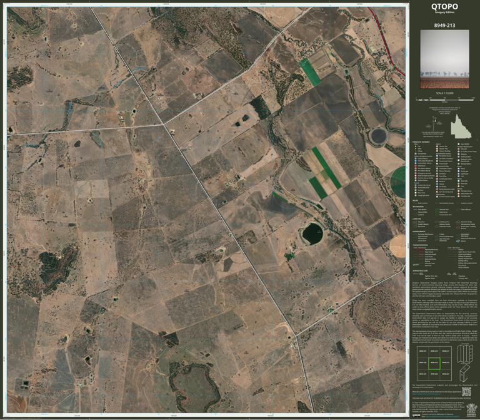Click the metres scale bar
Screen dimensions: 480x420
[x=445, y=100]
